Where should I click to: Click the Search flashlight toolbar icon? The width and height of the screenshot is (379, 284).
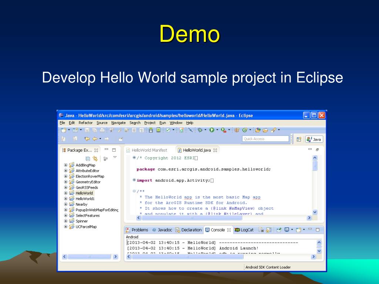pyautogui.click(x=274, y=130)
